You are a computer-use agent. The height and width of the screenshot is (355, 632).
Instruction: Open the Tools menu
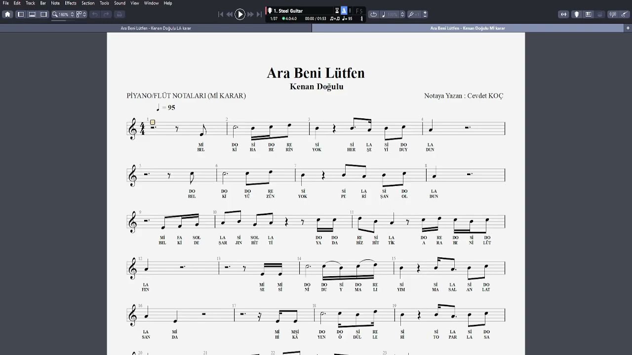104,3
